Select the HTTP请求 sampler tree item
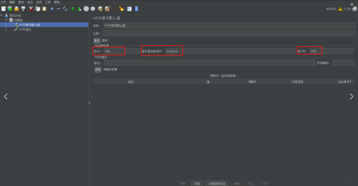 click(25, 30)
